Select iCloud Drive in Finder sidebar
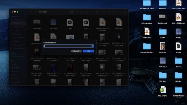Image resolution: width=187 pixels, height=105 pixels. pos(18,56)
